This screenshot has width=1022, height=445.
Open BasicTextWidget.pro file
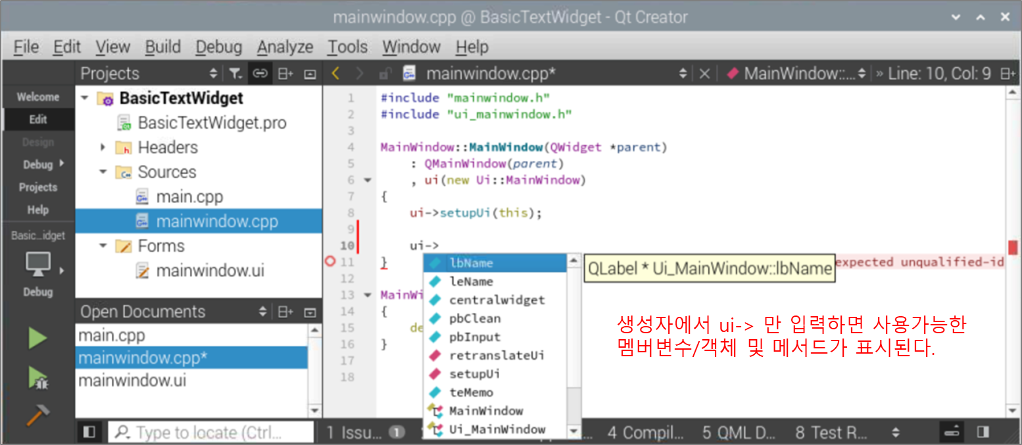(x=212, y=122)
